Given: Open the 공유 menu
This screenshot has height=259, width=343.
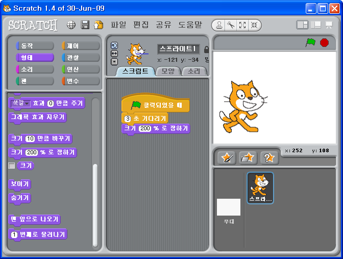Looking at the screenshot, I should (163, 25).
